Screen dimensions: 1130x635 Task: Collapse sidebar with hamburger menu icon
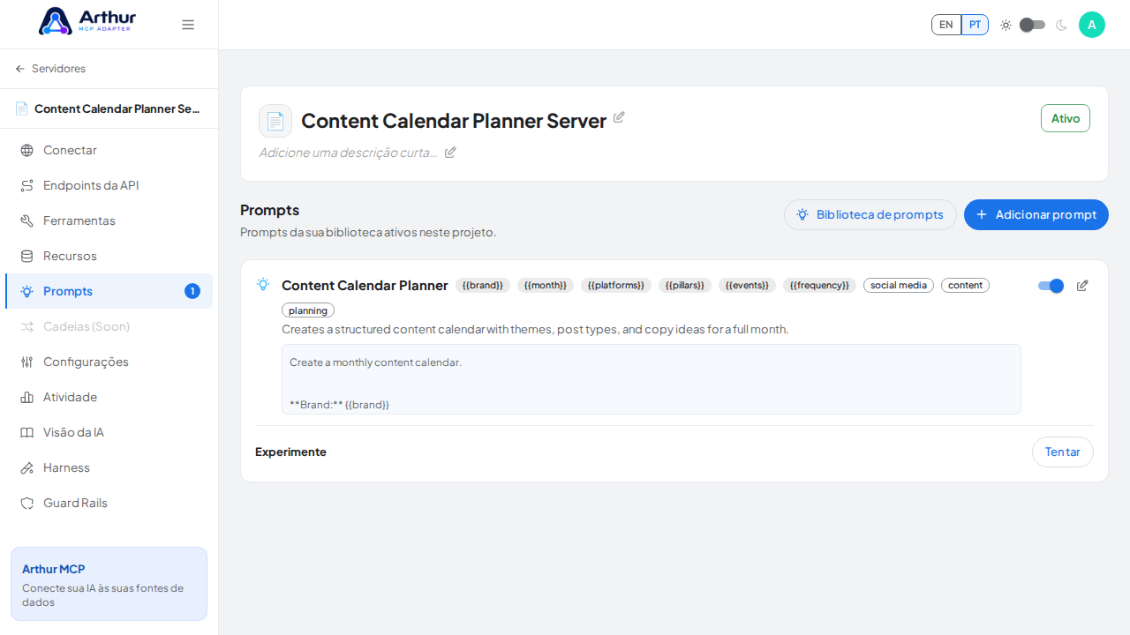point(188,25)
